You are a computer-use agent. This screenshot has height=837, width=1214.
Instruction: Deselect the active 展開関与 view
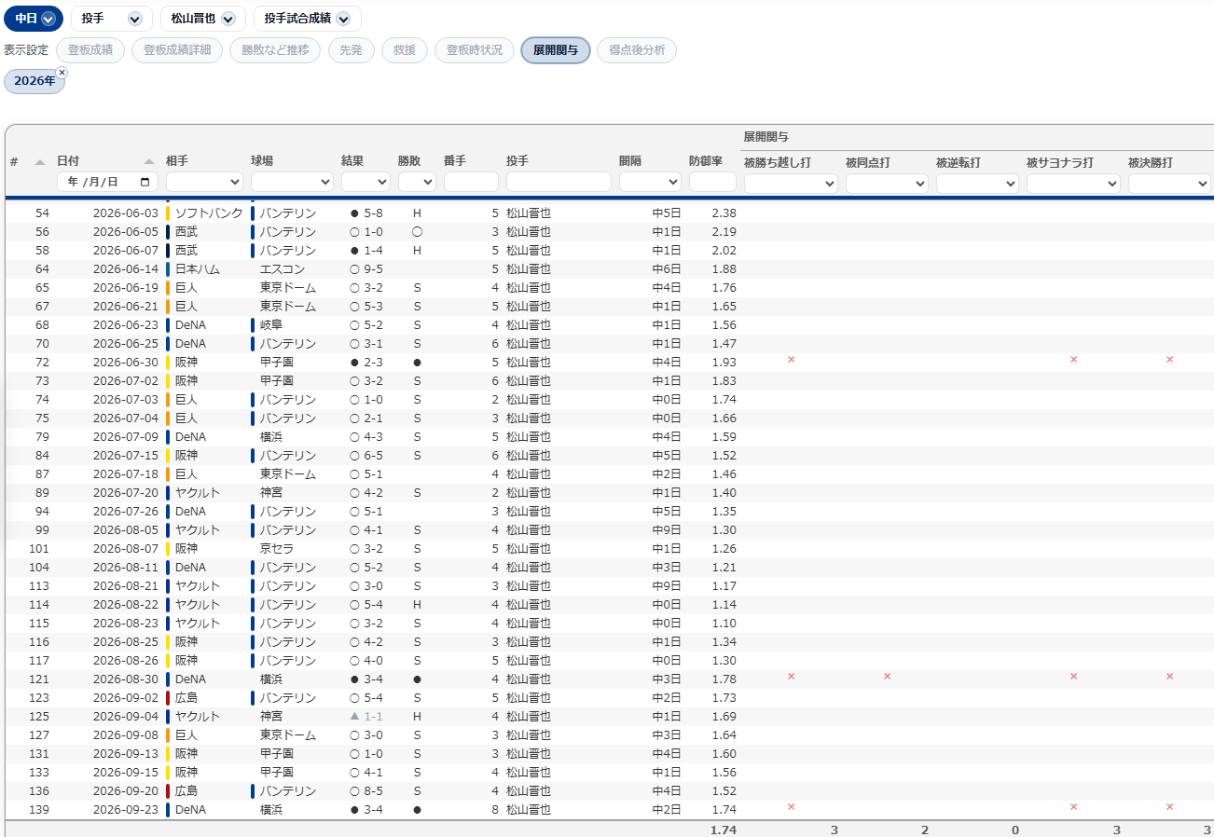point(556,50)
